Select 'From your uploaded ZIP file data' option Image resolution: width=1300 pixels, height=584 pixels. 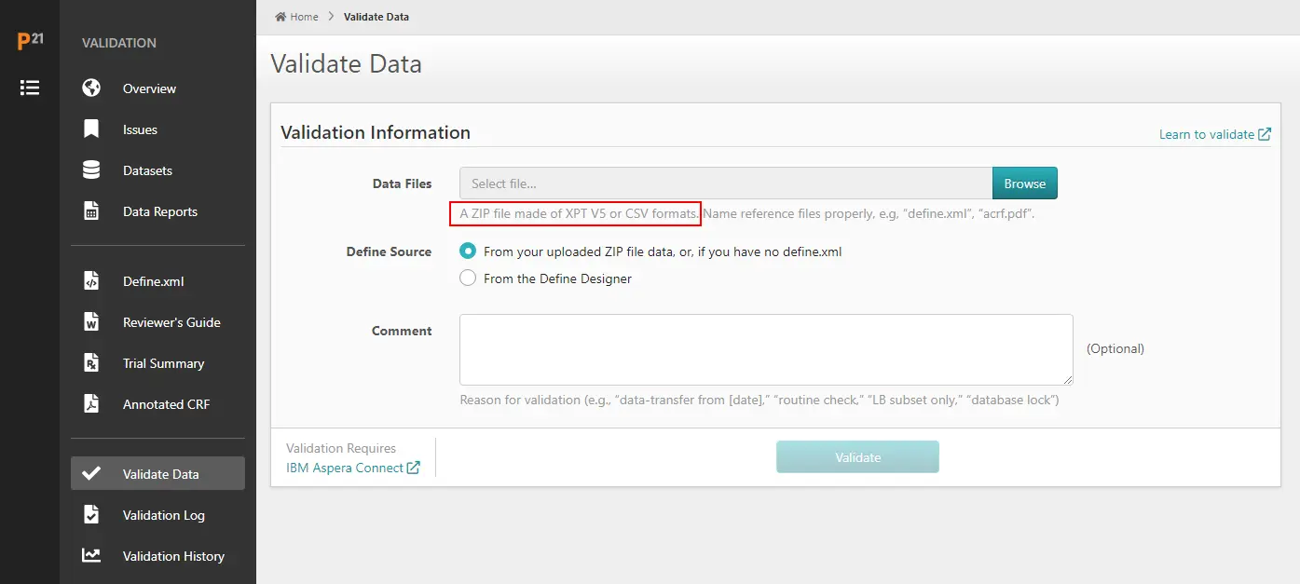[x=468, y=251]
